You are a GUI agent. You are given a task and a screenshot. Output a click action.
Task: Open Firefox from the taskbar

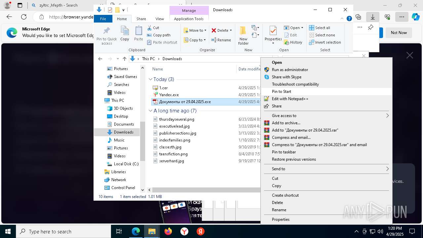coord(168,231)
